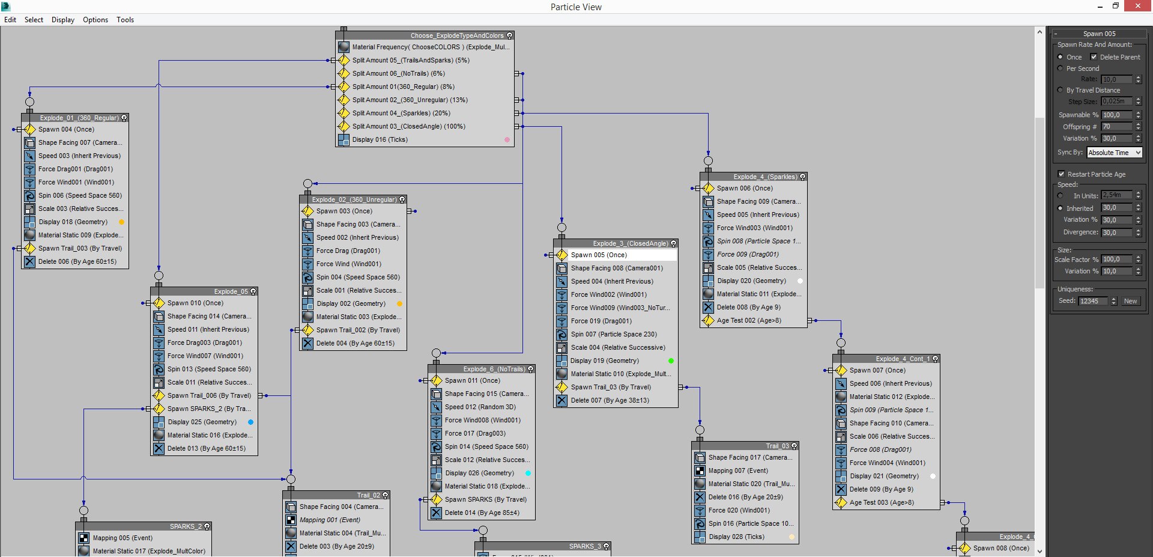Select the Spawn 005 (Once) operator row
Screen dimensions: 1153x557
[x=617, y=255]
